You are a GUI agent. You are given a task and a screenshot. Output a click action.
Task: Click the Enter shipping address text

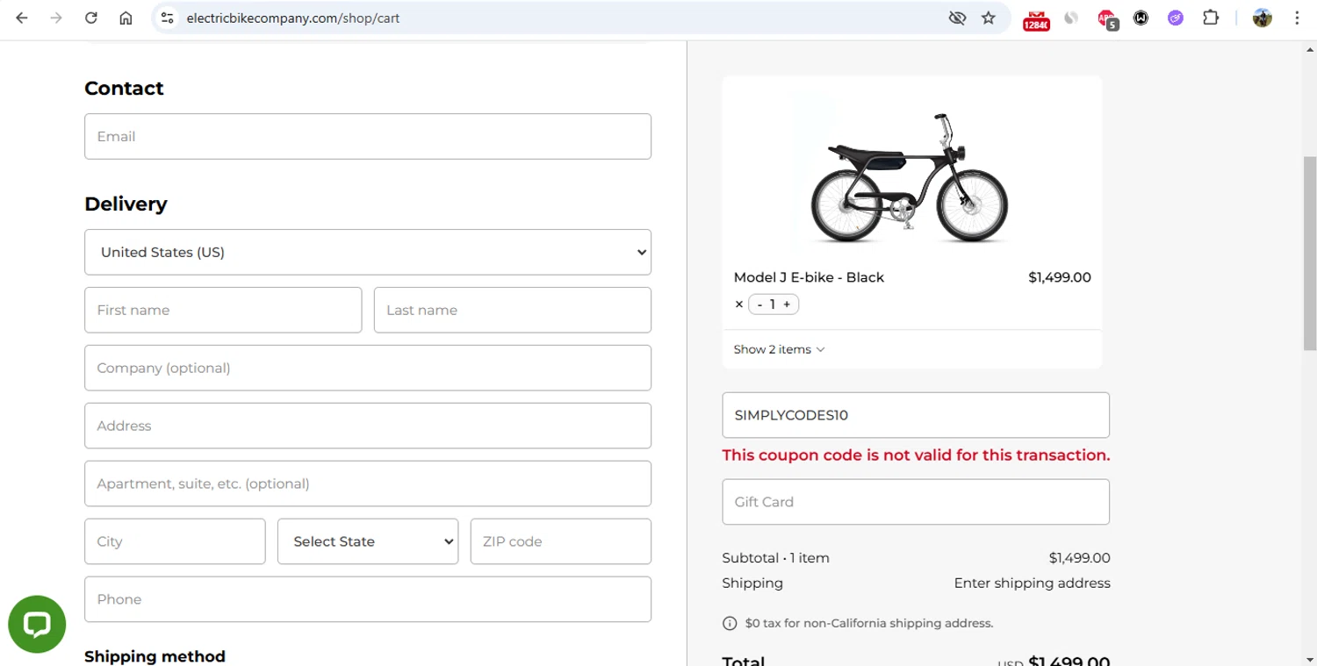coord(1032,583)
